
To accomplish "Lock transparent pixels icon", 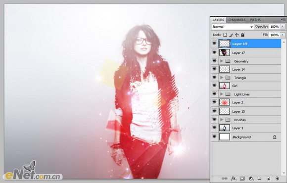I will 225,35.
